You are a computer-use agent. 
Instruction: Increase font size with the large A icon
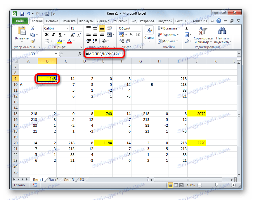pos(72,35)
